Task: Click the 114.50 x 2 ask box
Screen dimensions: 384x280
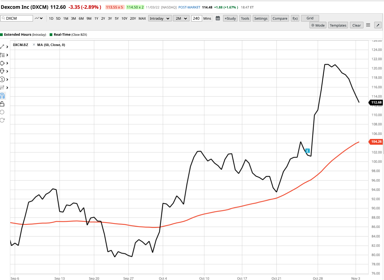Action: click(135, 7)
